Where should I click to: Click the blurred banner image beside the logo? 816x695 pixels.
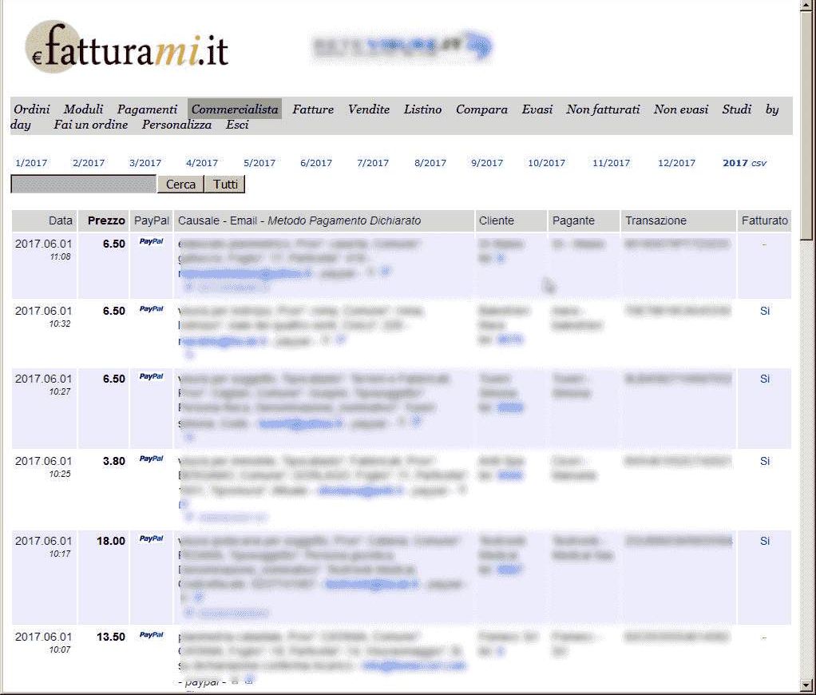click(x=402, y=46)
